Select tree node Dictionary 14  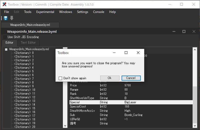click(x=25, y=105)
